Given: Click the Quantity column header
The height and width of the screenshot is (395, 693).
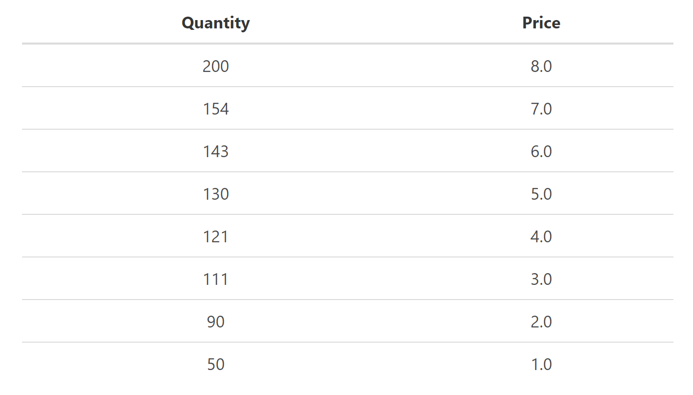Looking at the screenshot, I should click(215, 23).
